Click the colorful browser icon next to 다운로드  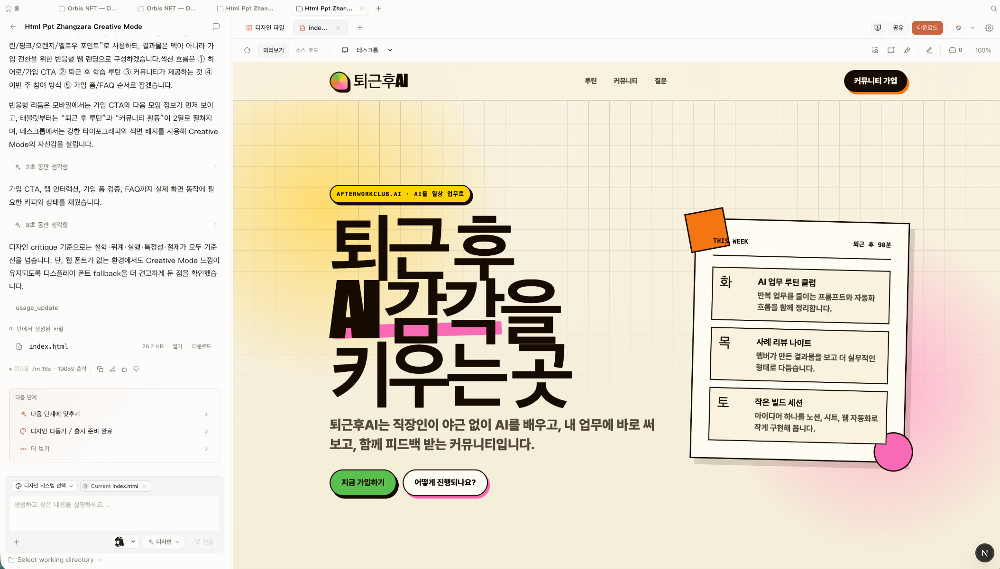[x=958, y=27]
